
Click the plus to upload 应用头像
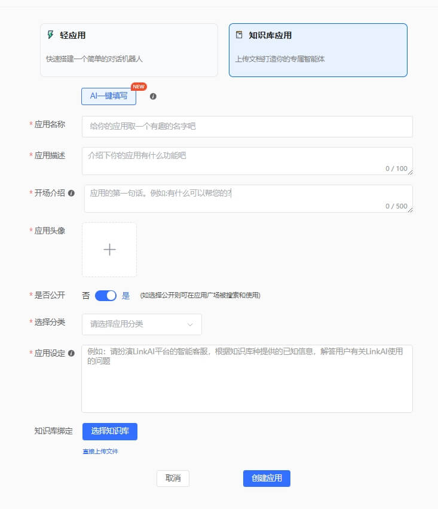(109, 250)
